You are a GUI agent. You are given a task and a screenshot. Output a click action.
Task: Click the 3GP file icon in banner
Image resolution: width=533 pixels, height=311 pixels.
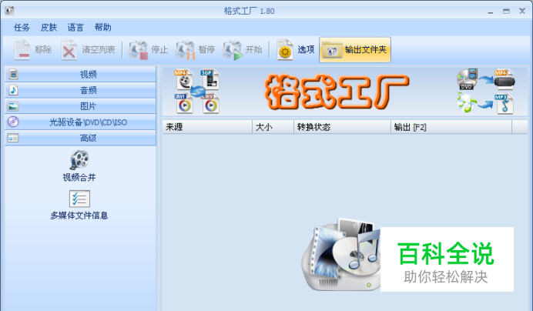point(210,79)
